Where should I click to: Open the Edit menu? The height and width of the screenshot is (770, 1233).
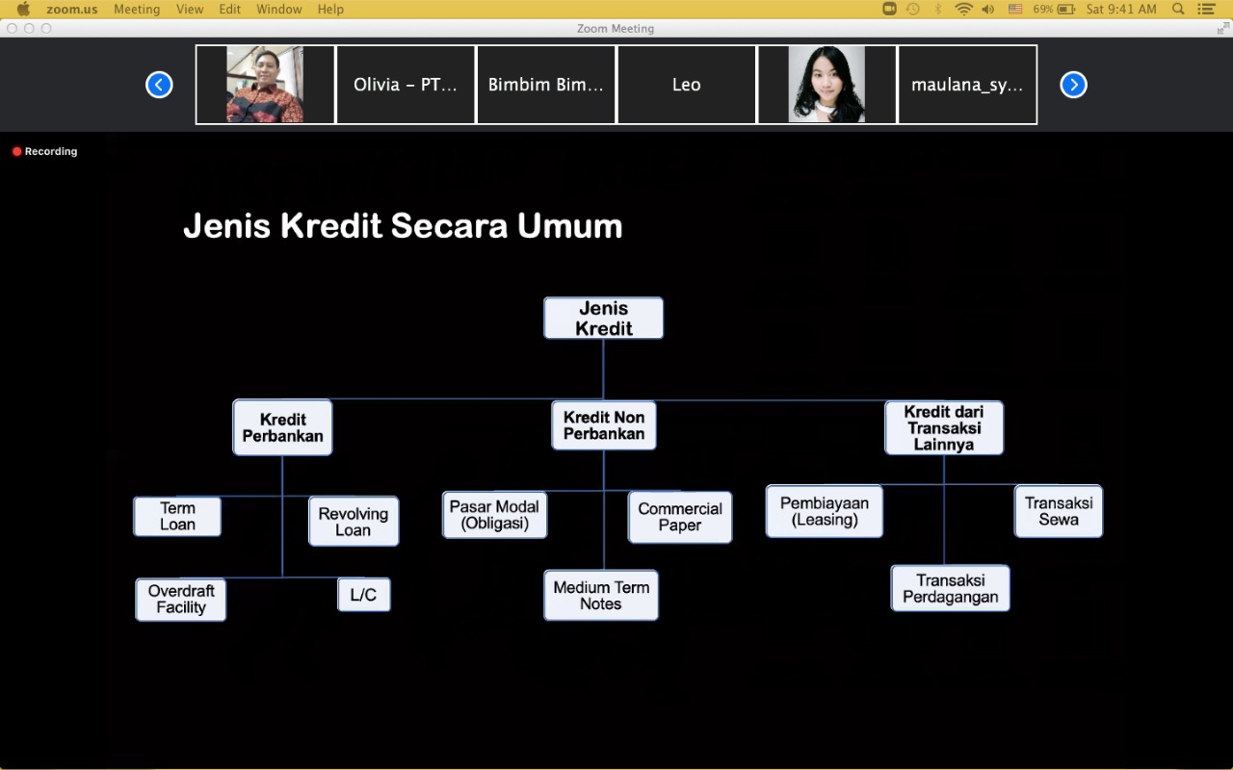tap(230, 9)
